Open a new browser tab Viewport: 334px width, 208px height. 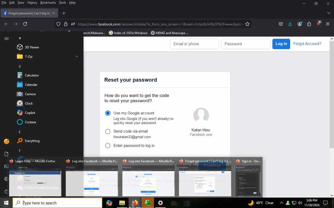point(64,13)
